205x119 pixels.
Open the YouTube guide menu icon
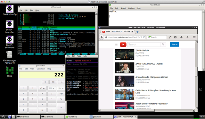click(116, 44)
